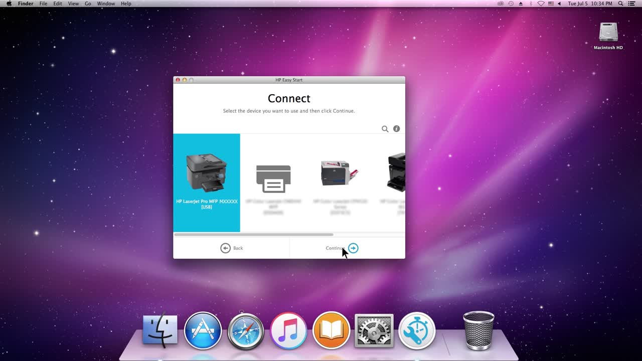Click the info icon above the device list

coord(396,128)
